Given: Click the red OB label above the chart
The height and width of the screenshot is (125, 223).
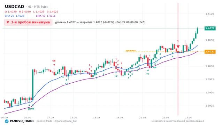Looking at the screenshot, I should (54, 61).
